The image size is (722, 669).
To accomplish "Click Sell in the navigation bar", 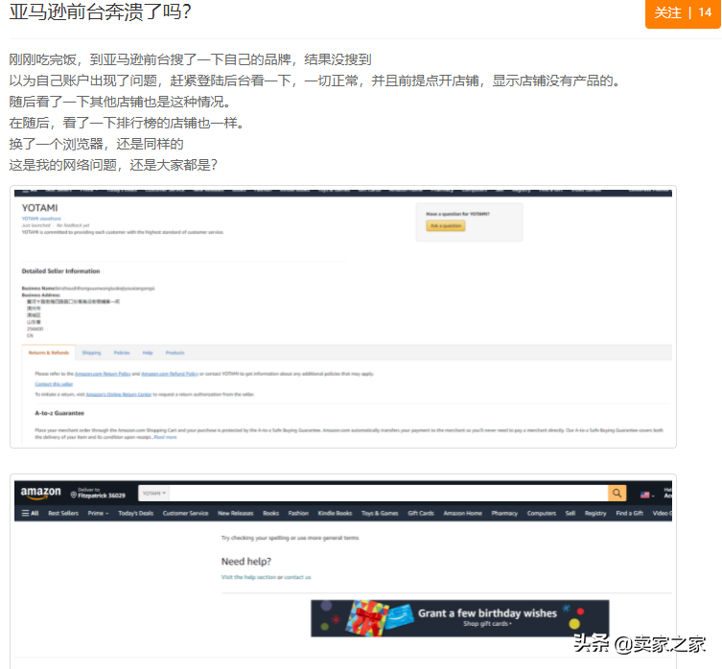I will [x=571, y=513].
